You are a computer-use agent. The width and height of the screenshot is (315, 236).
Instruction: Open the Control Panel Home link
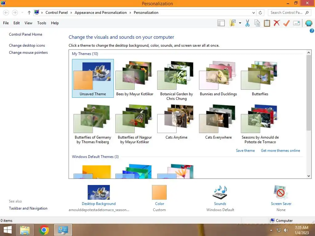(26, 34)
